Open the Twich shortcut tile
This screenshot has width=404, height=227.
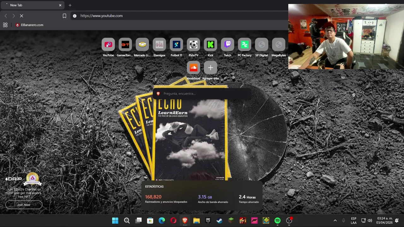[227, 45]
